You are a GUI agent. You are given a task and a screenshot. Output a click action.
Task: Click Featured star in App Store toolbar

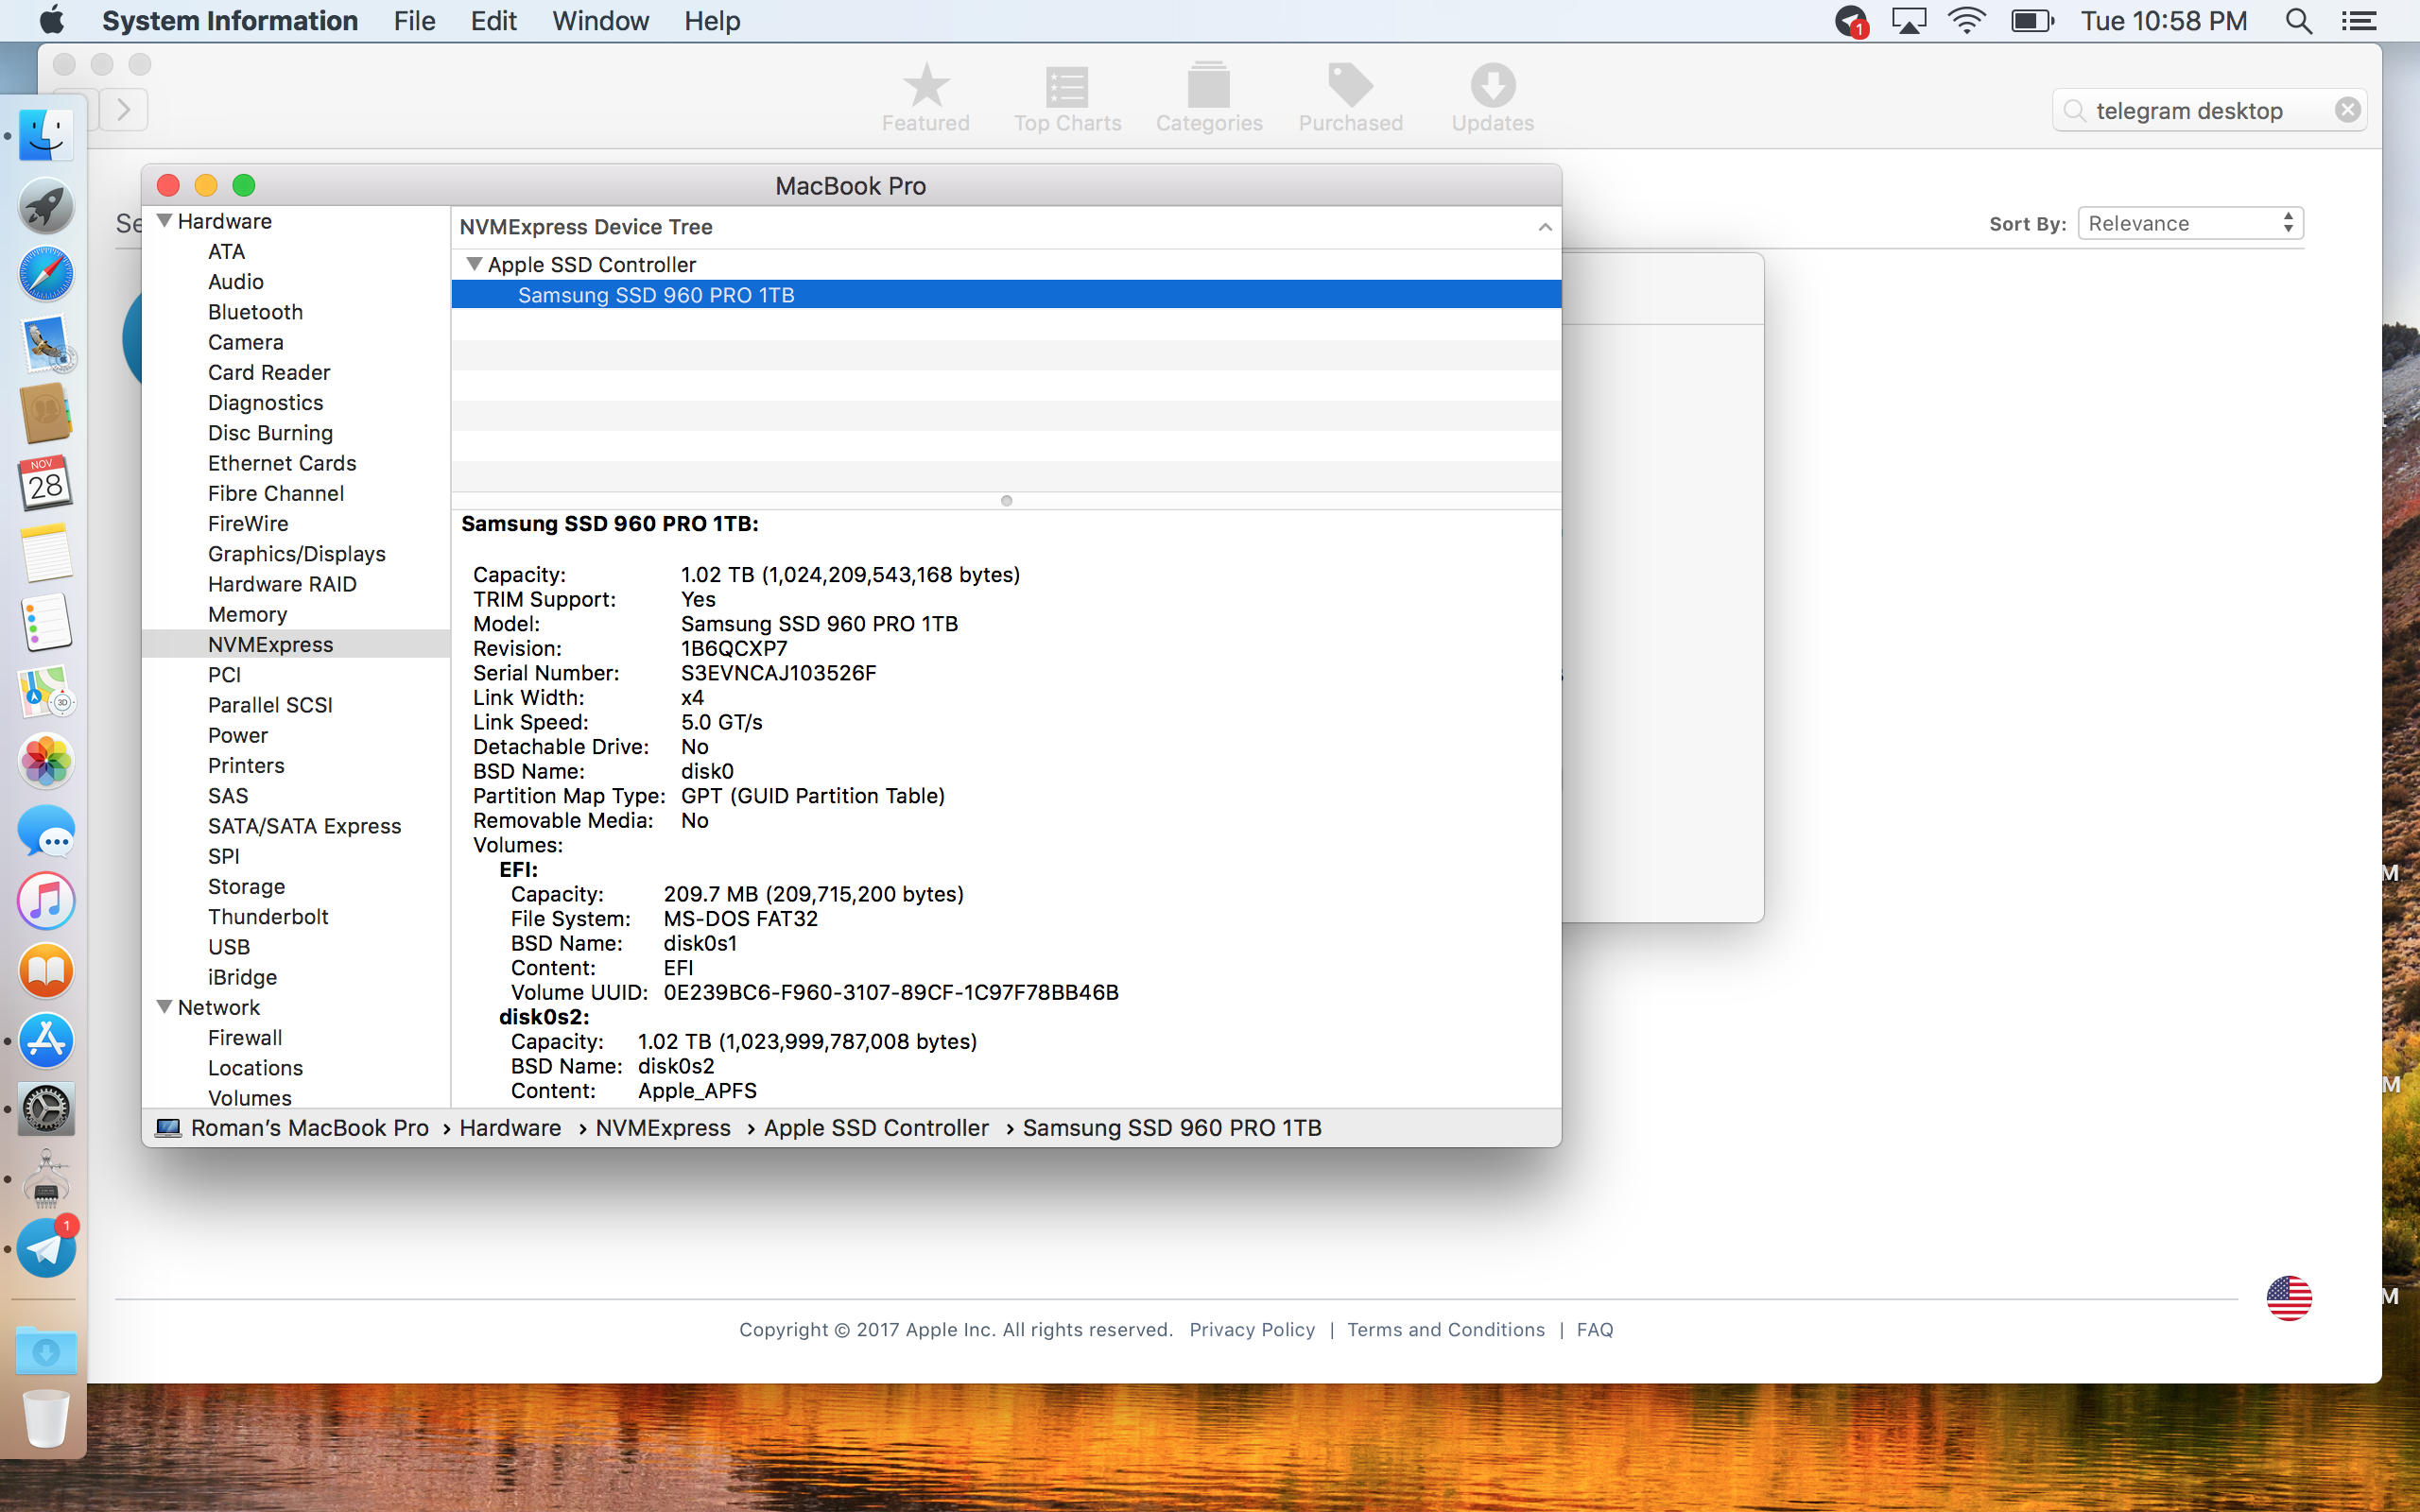click(926, 98)
